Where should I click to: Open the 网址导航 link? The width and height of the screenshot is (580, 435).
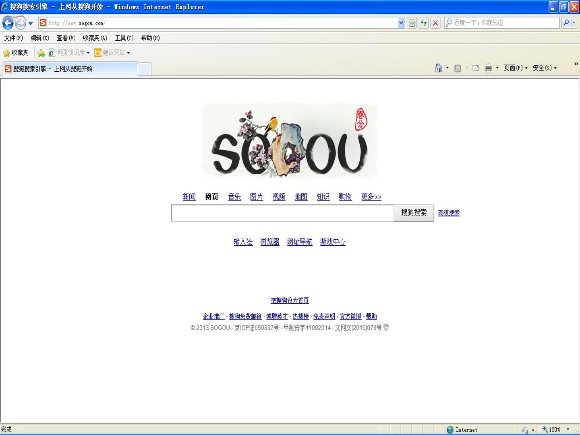click(x=300, y=242)
